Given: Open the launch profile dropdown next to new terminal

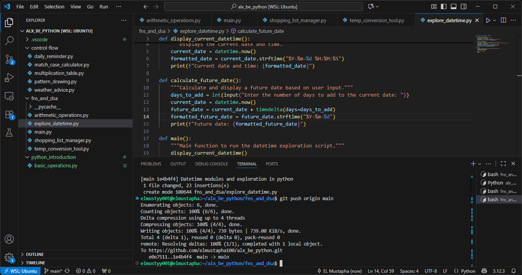Looking at the screenshot, I should pos(480,164).
